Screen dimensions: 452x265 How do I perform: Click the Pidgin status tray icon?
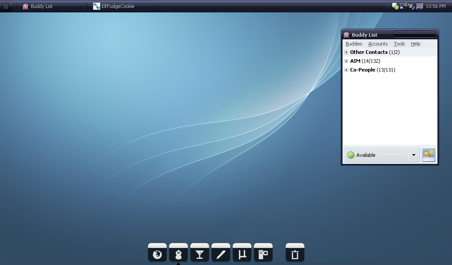pos(395,6)
